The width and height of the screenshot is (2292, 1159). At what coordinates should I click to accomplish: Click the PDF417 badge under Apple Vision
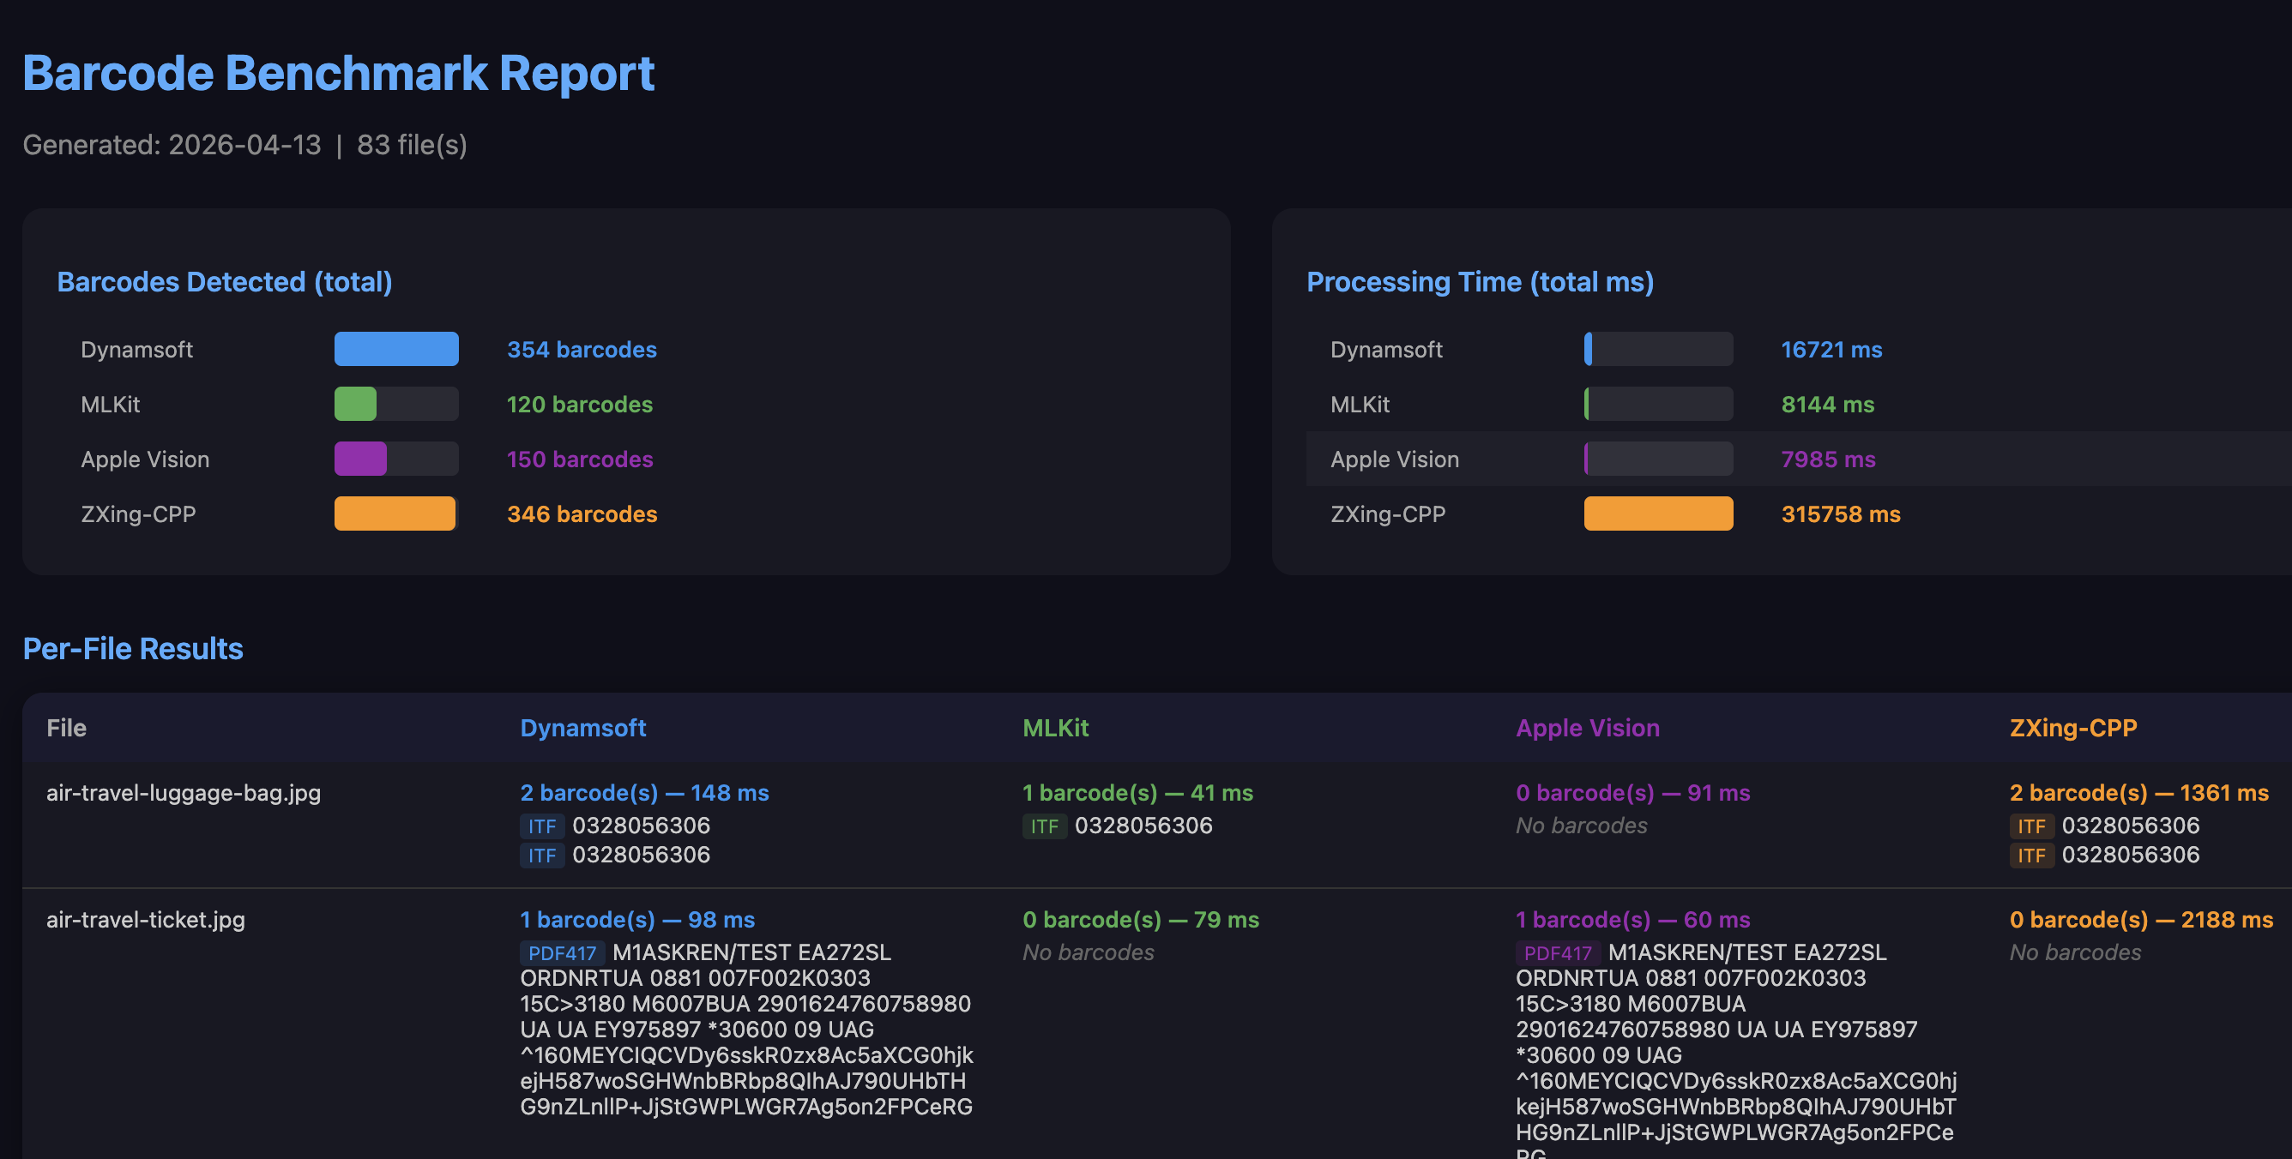pyautogui.click(x=1557, y=952)
